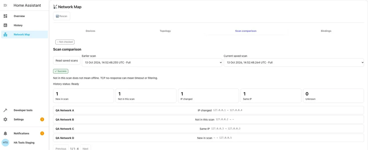The width and height of the screenshot is (368, 150).
Task: Click the New in scan card
Action: pos(83,96)
